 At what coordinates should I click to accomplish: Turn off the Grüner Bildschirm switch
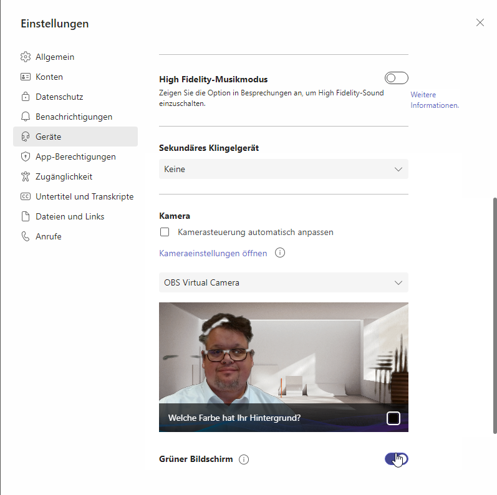pyautogui.click(x=396, y=459)
